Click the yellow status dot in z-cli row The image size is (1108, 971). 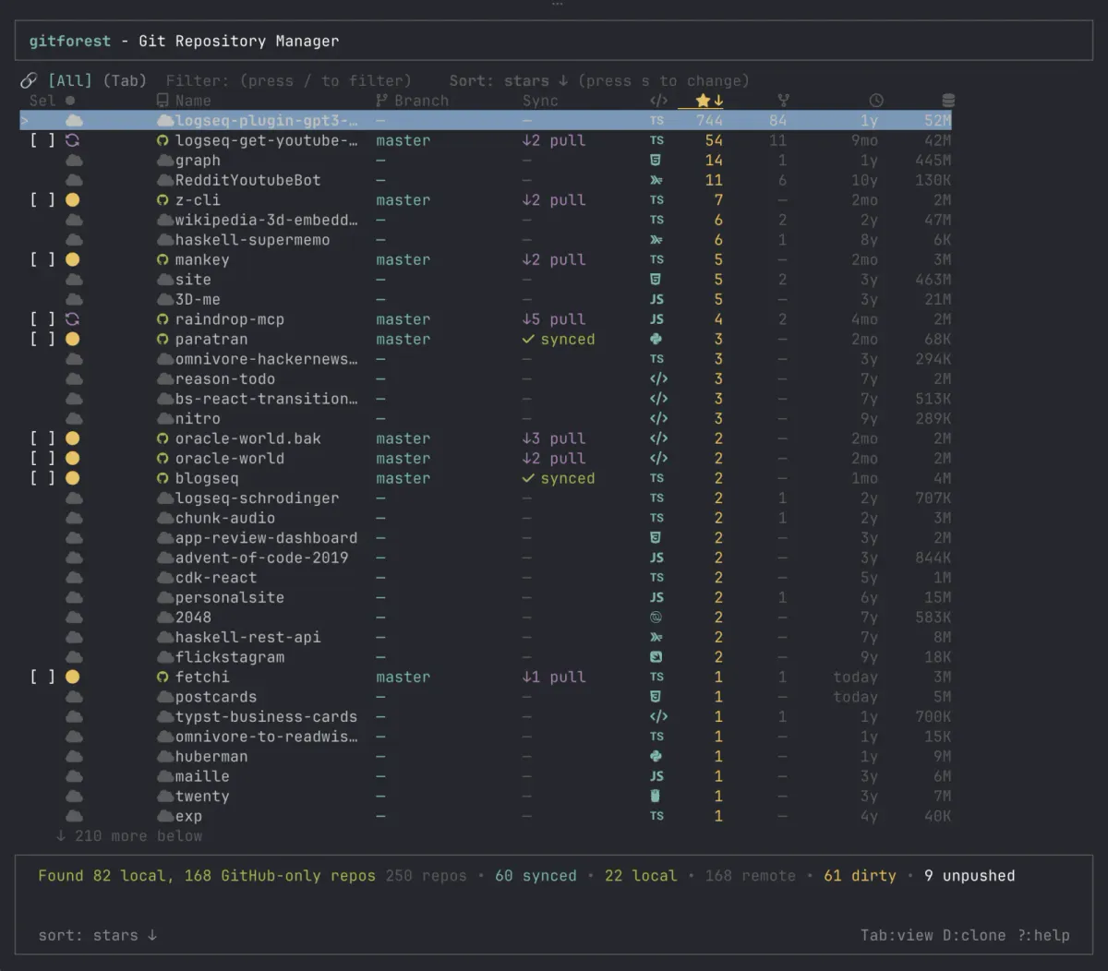[x=72, y=200]
